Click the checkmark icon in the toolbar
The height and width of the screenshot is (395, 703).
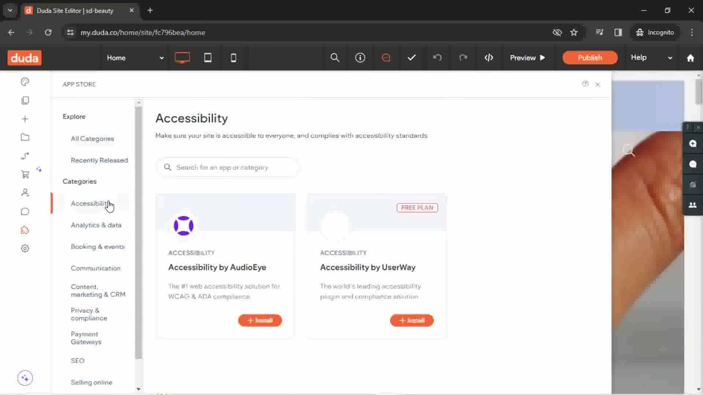412,57
